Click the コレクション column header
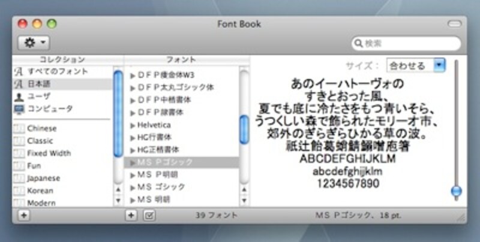Viewport: 480px width, 242px height. 62,59
